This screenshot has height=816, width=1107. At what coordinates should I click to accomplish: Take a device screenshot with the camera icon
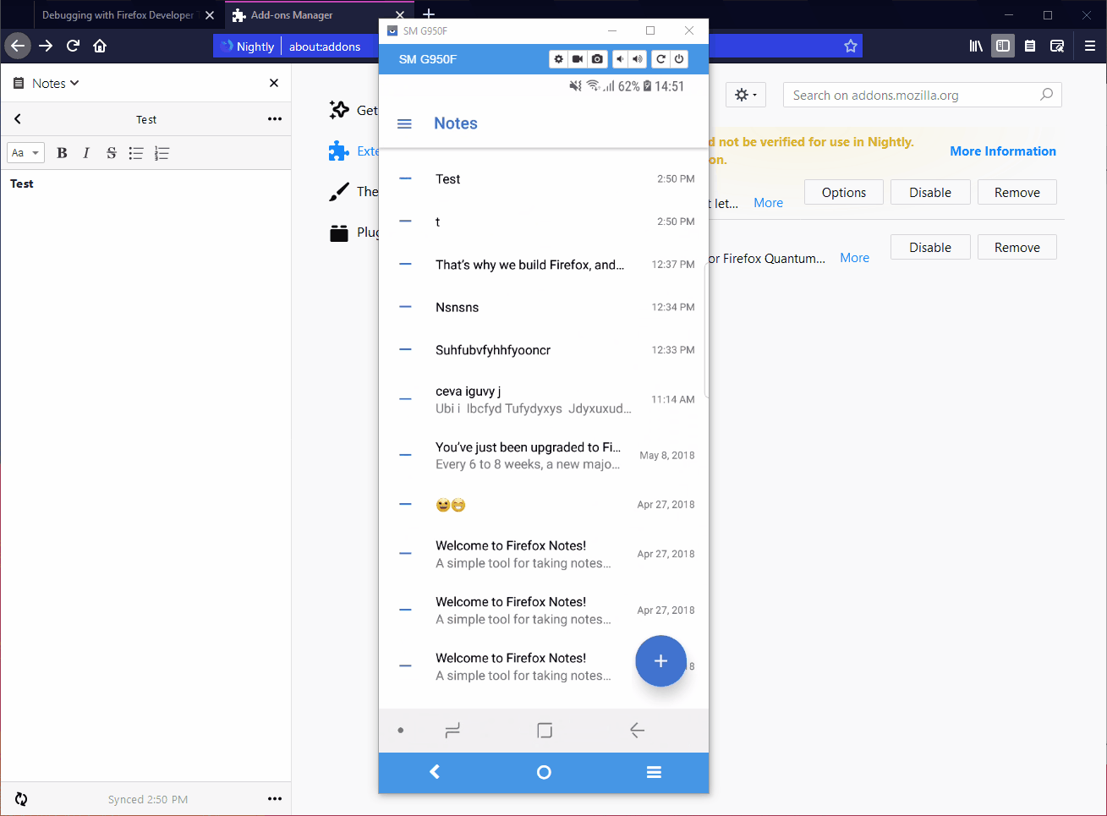pos(597,59)
